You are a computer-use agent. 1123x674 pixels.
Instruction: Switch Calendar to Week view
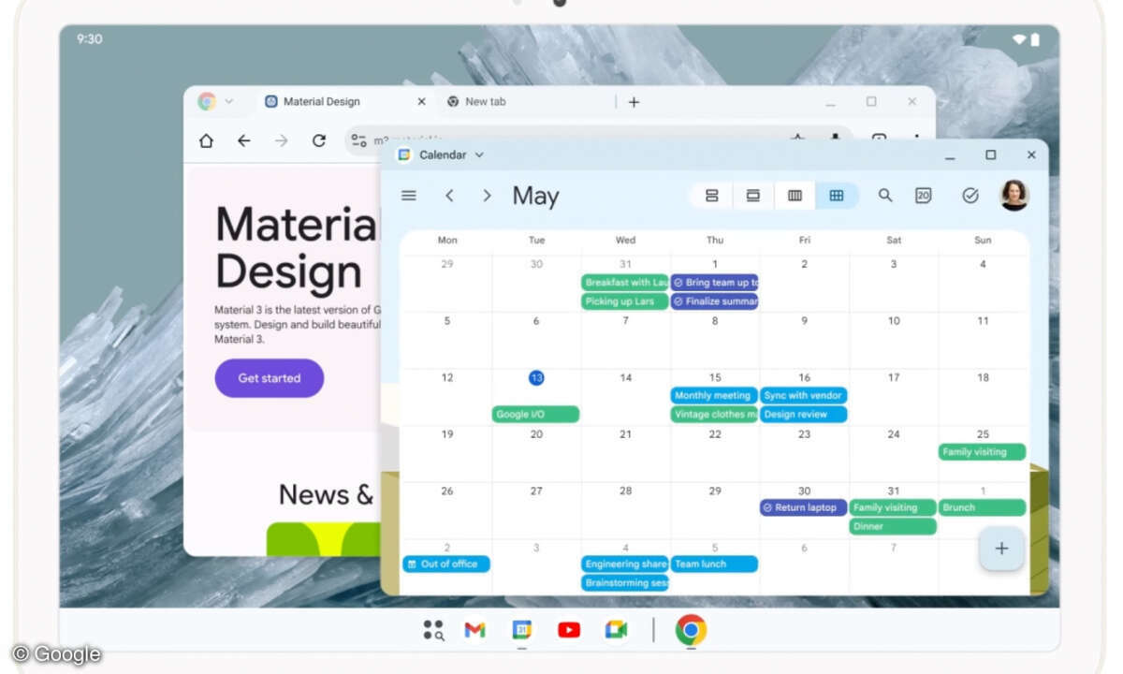[795, 195]
